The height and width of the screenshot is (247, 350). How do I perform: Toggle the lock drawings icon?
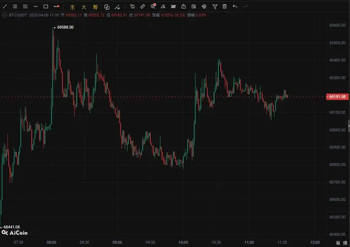coord(184,6)
